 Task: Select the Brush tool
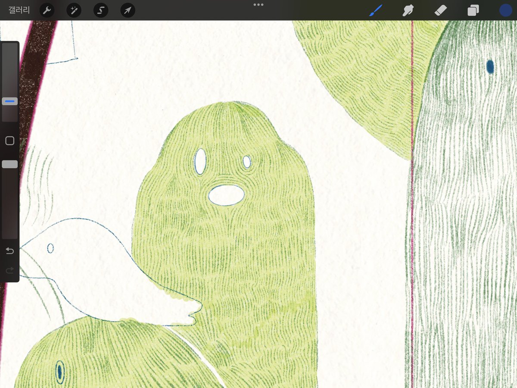click(375, 10)
